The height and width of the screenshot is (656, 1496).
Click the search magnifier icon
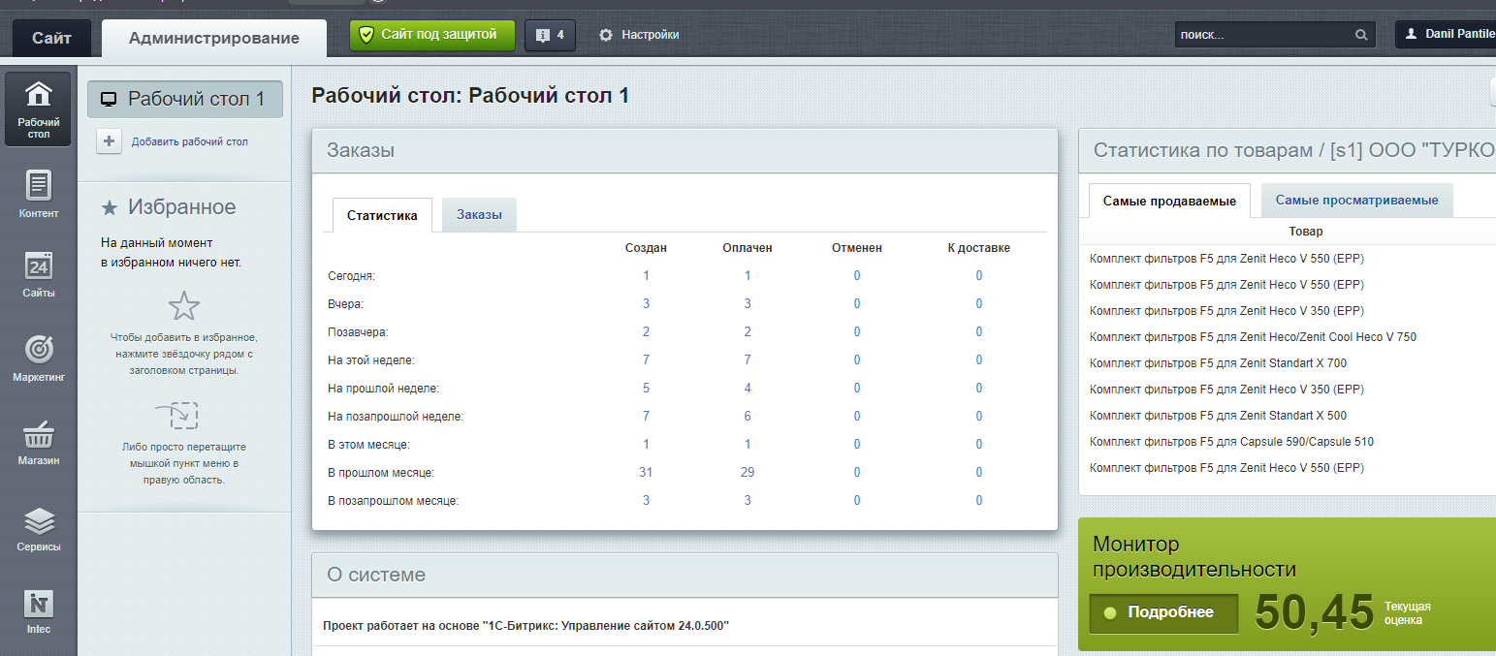coord(1361,35)
